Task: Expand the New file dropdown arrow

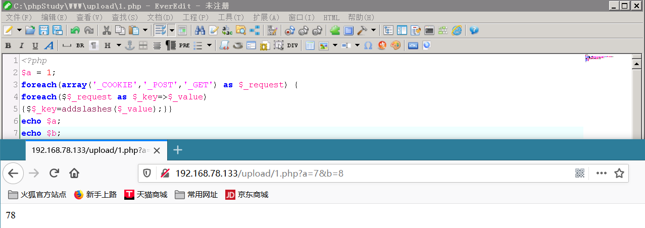Action: coord(20,30)
